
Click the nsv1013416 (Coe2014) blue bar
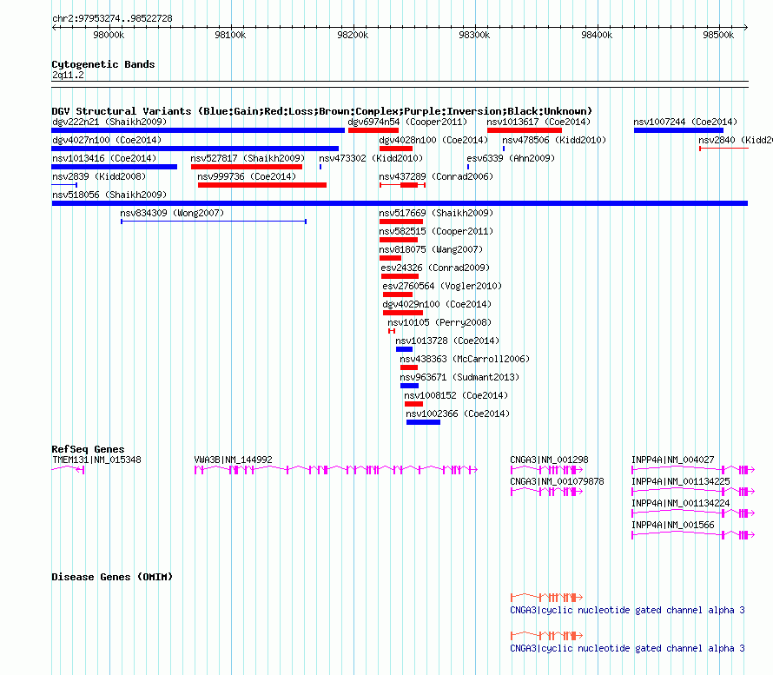[115, 167]
